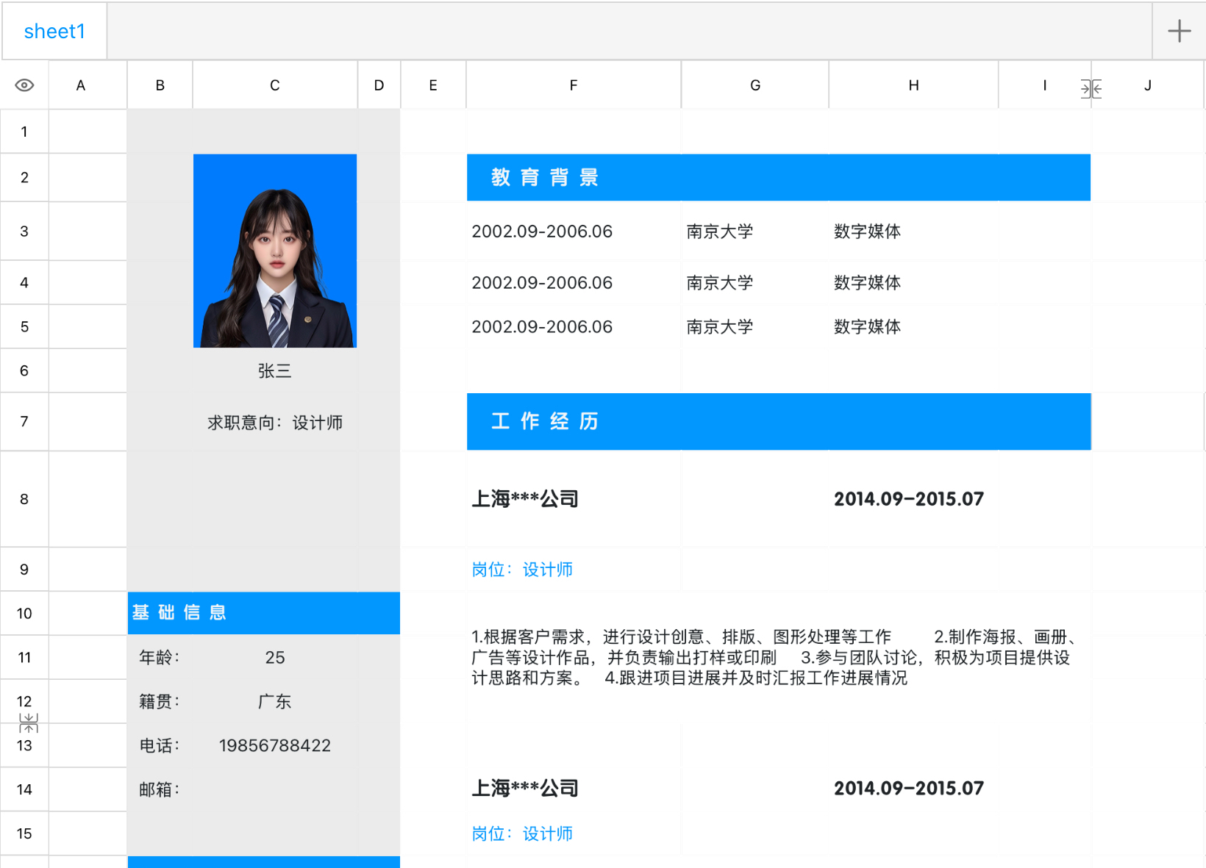Screen dimensions: 1206x868
Task: Select row 7 header
Action: tap(24, 422)
